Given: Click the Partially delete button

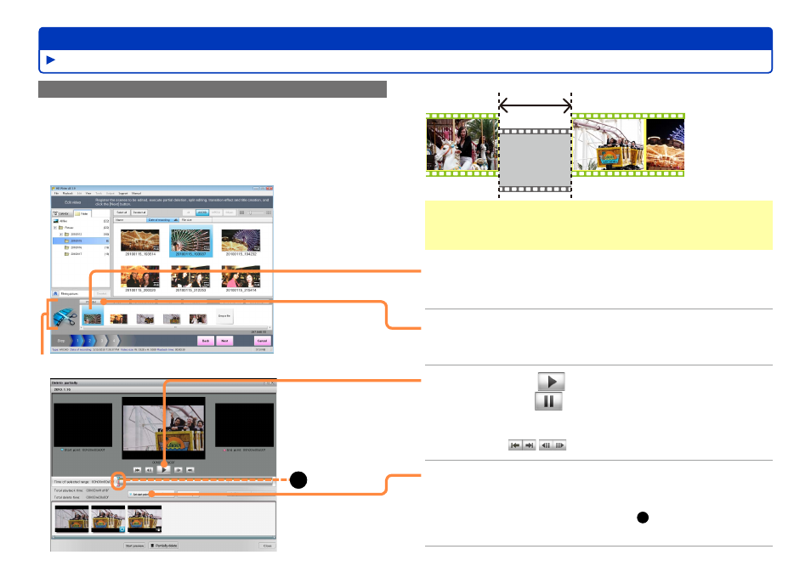Looking at the screenshot, I should [x=164, y=546].
